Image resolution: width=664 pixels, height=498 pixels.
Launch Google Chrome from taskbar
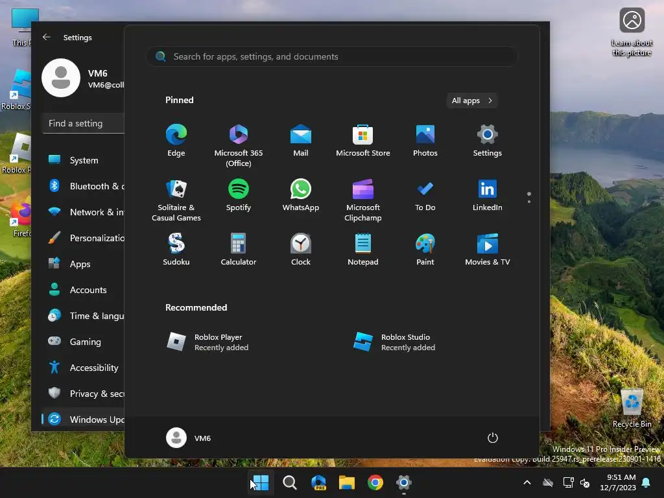pyautogui.click(x=375, y=482)
